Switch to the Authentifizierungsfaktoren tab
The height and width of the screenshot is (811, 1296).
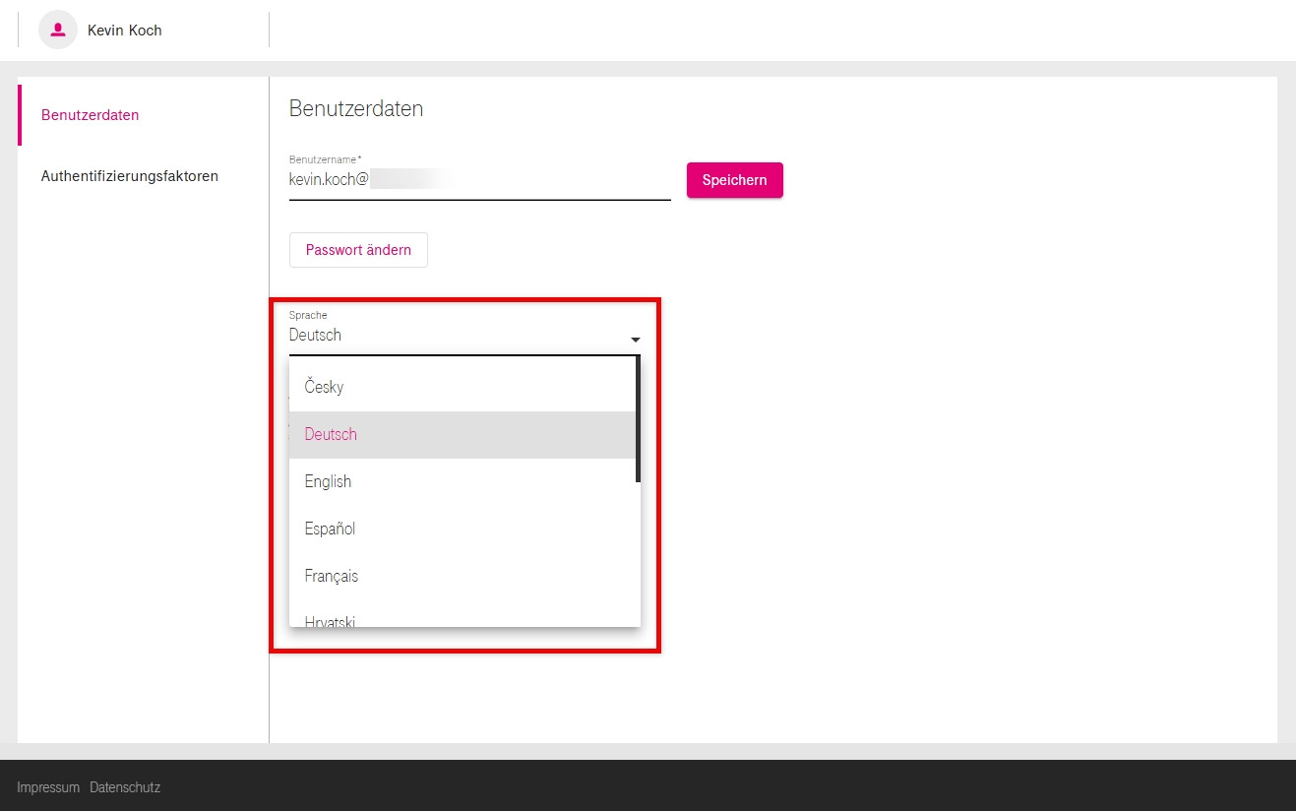pos(130,176)
